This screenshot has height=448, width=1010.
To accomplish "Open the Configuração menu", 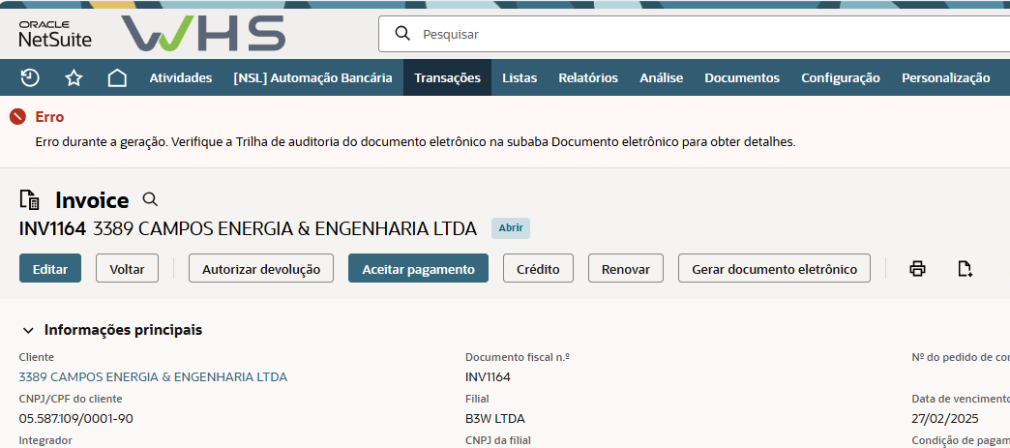I will [840, 78].
